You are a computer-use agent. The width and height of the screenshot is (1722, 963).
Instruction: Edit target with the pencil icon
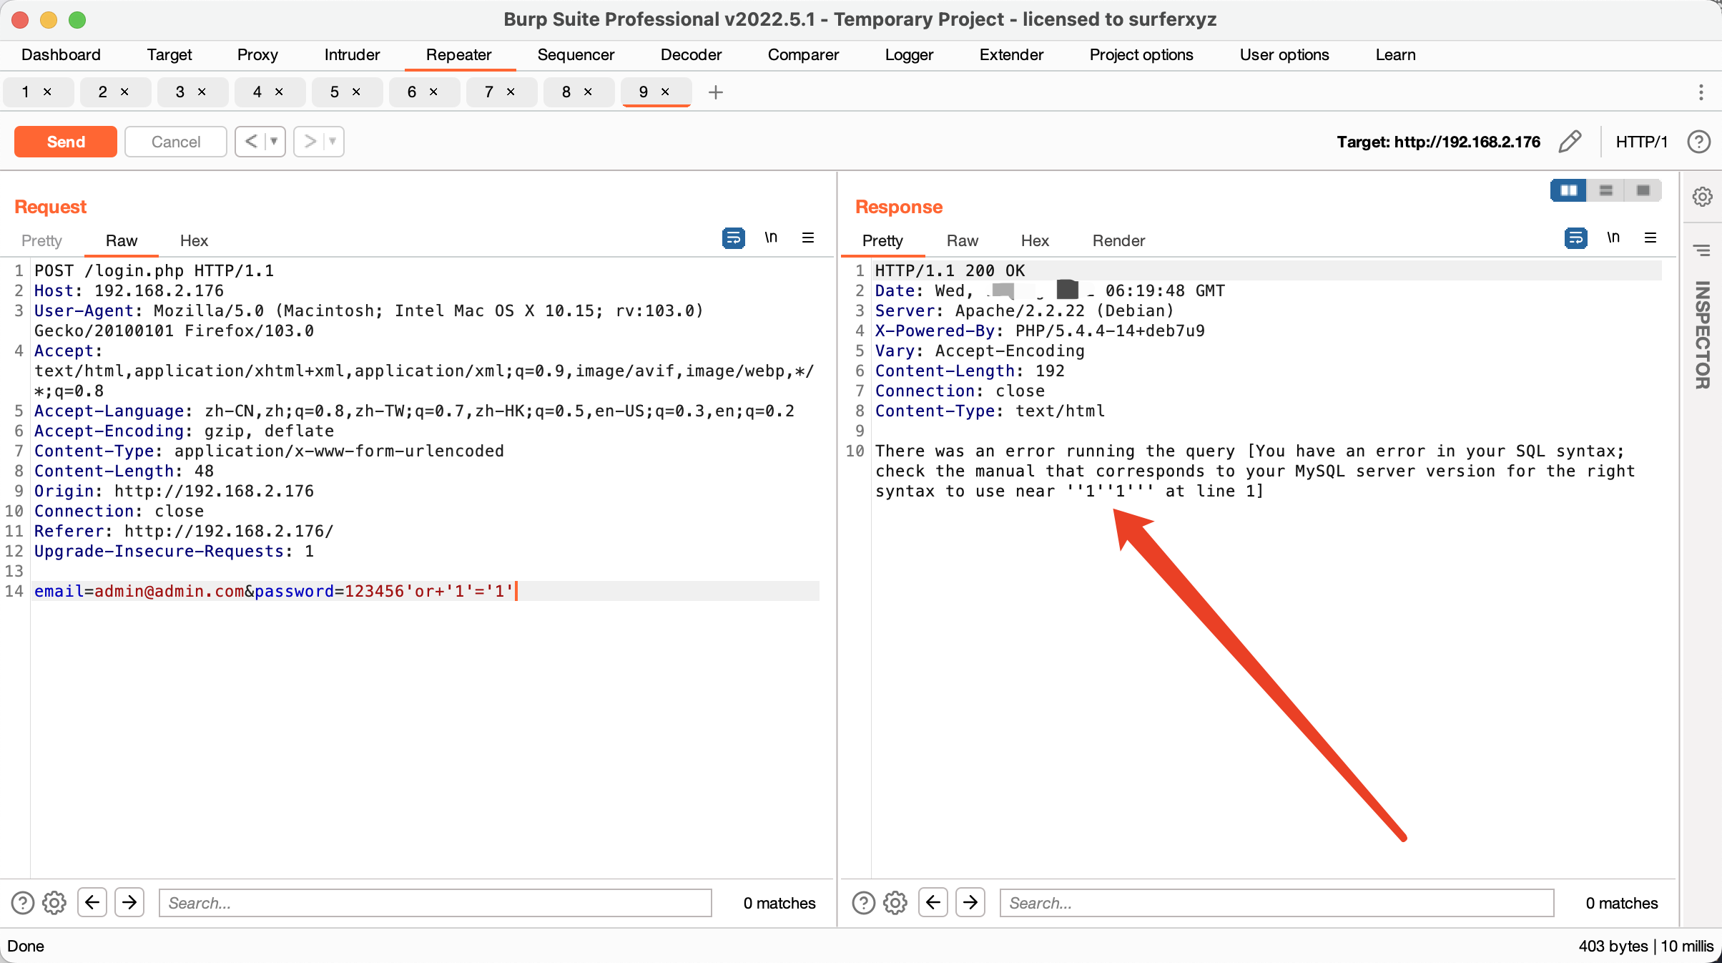[x=1570, y=142]
